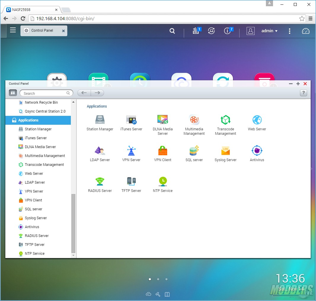
Task: Bookmark page with star icon
Action: coord(302,19)
